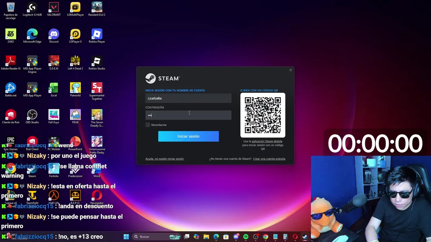
Task: Open Spotify from the taskbar
Action: 246,237
